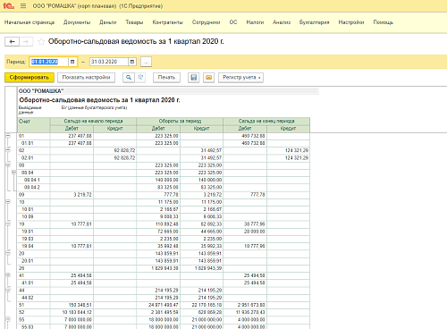Select subaccount row label 20.01
The width and height of the screenshot is (447, 329).
click(x=28, y=261)
